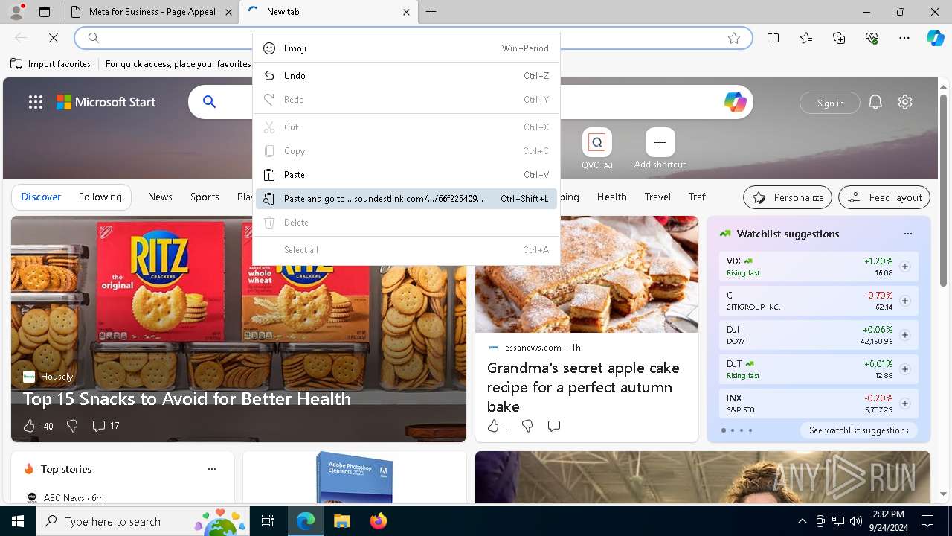Click the Personalize button
The width and height of the screenshot is (952, 536).
[x=788, y=197]
